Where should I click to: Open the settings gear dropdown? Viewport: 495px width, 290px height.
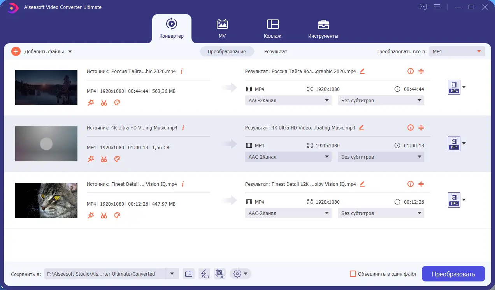tap(240, 274)
